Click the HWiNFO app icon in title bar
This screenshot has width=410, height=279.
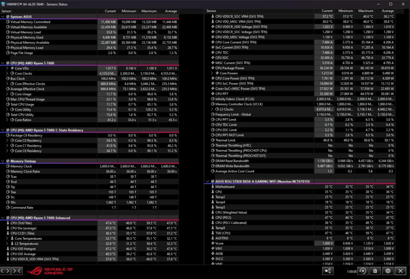(x=3, y=4)
